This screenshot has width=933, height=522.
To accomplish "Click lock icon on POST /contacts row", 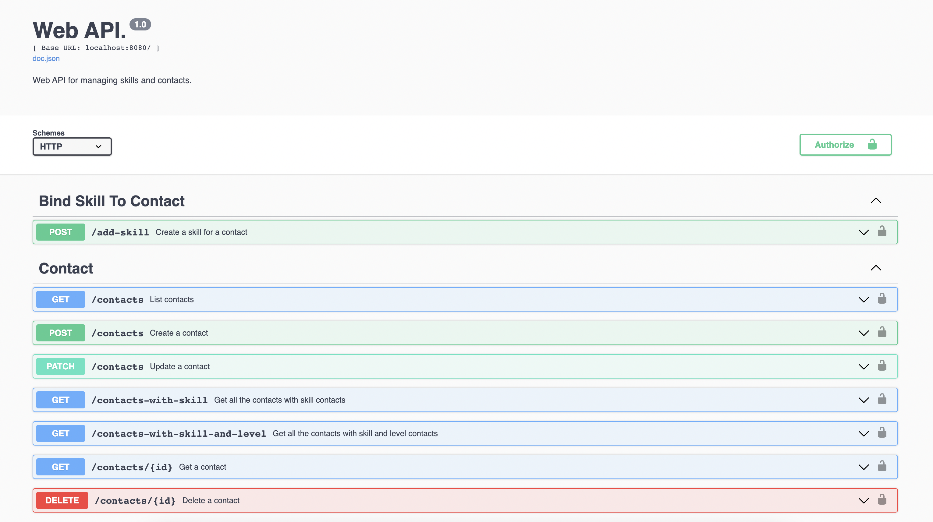I will pos(882,332).
